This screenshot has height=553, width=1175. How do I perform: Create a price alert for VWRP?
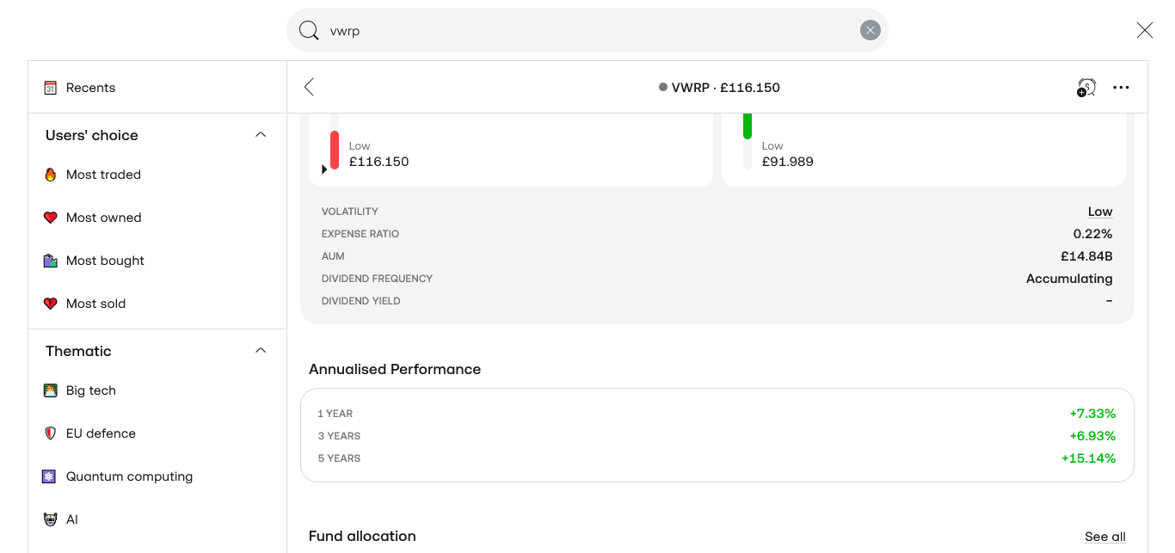(1086, 87)
